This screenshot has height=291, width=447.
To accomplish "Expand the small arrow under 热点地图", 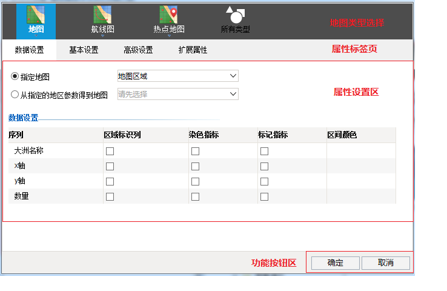I will (x=169, y=36).
